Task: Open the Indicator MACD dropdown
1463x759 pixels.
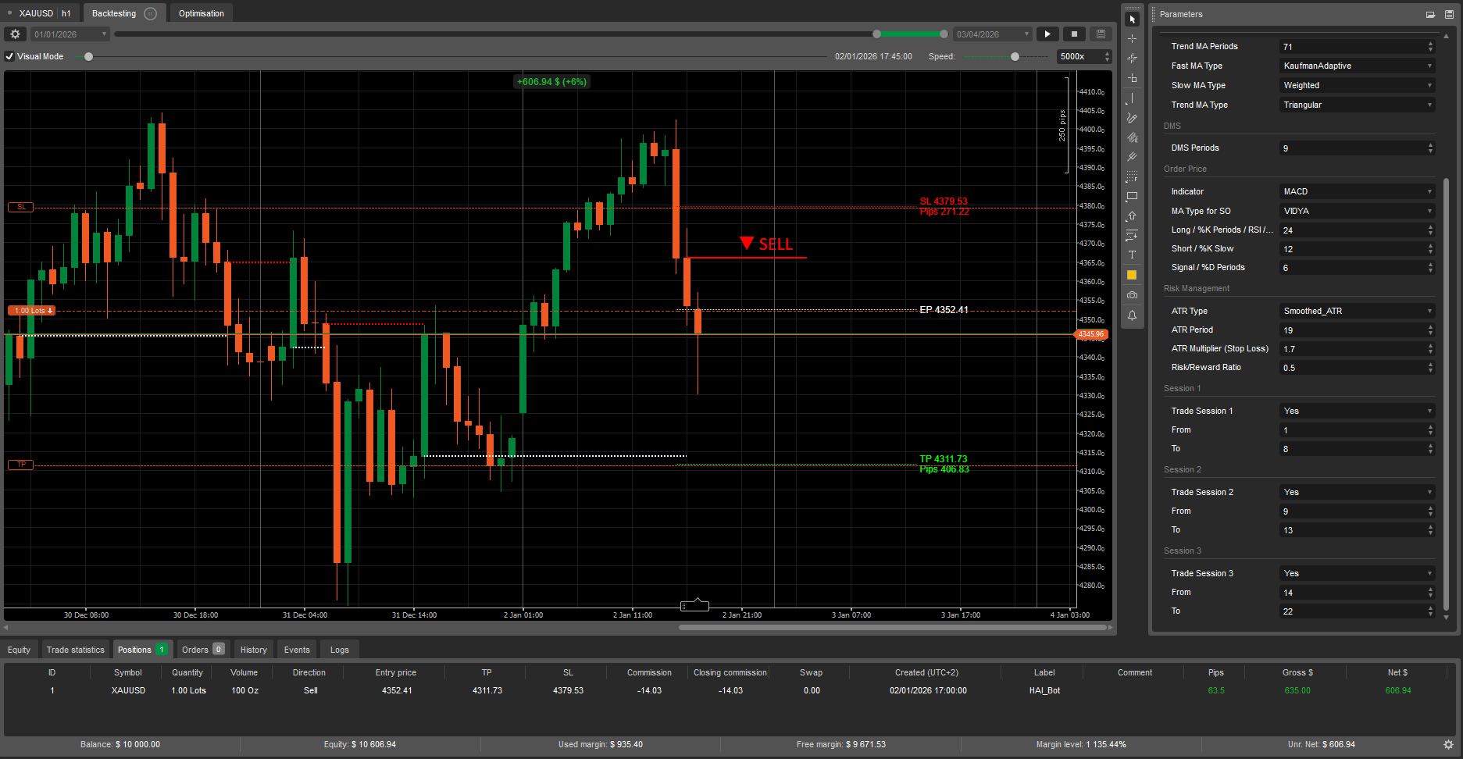Action: (x=1356, y=191)
